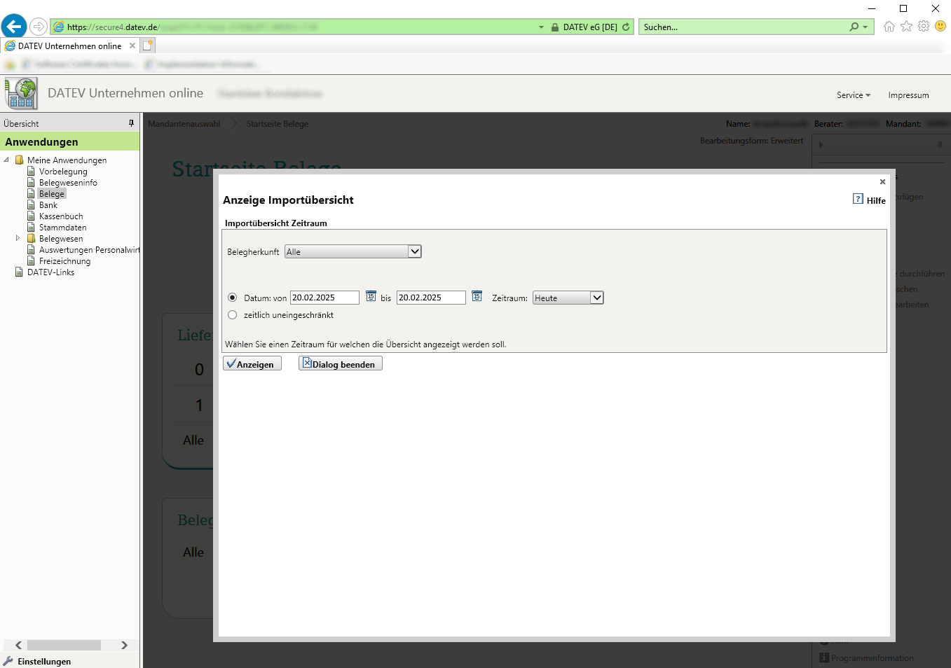This screenshot has height=668, width=951.
Task: Open a new browser tab
Action: pyautogui.click(x=148, y=46)
